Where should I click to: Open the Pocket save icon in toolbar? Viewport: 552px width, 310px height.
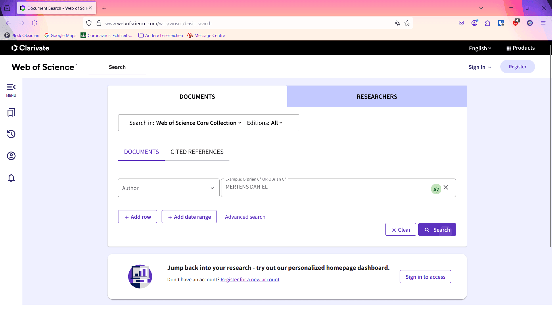click(461, 23)
